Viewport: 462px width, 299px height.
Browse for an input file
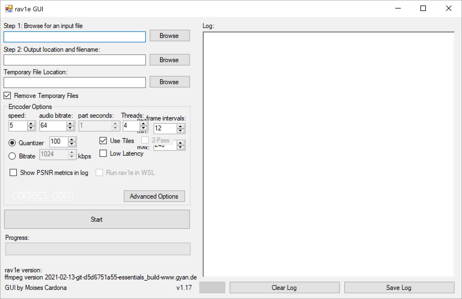[170, 36]
